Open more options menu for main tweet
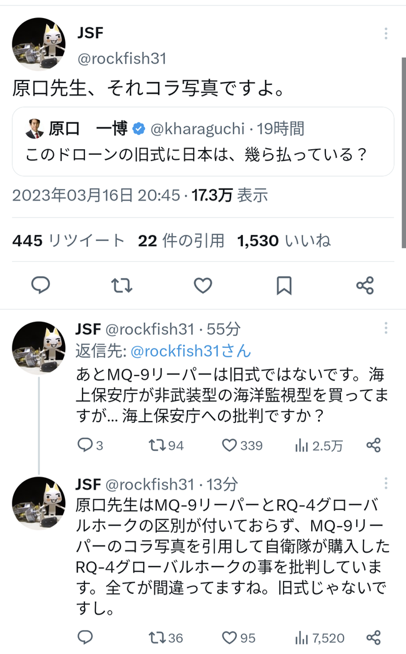 tap(386, 34)
